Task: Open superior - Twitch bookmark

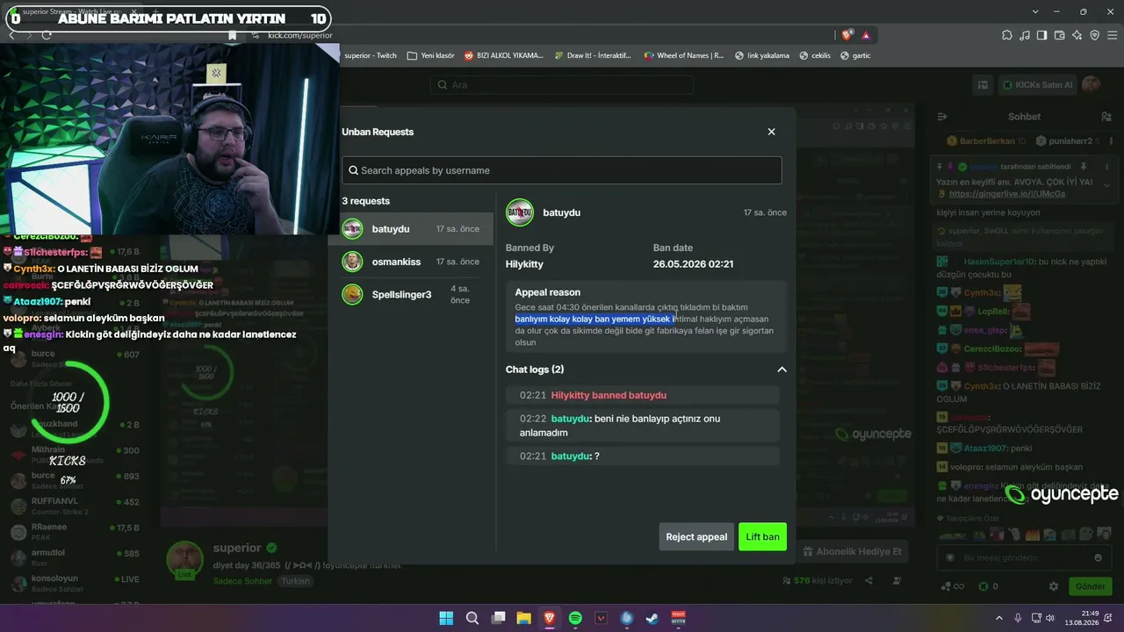Action: 371,55
